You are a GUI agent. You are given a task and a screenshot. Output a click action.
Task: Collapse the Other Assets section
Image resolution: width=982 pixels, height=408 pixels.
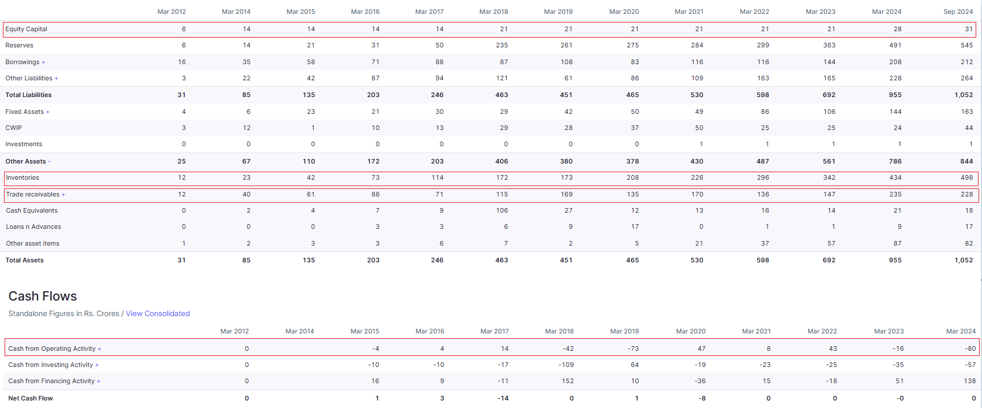49,162
